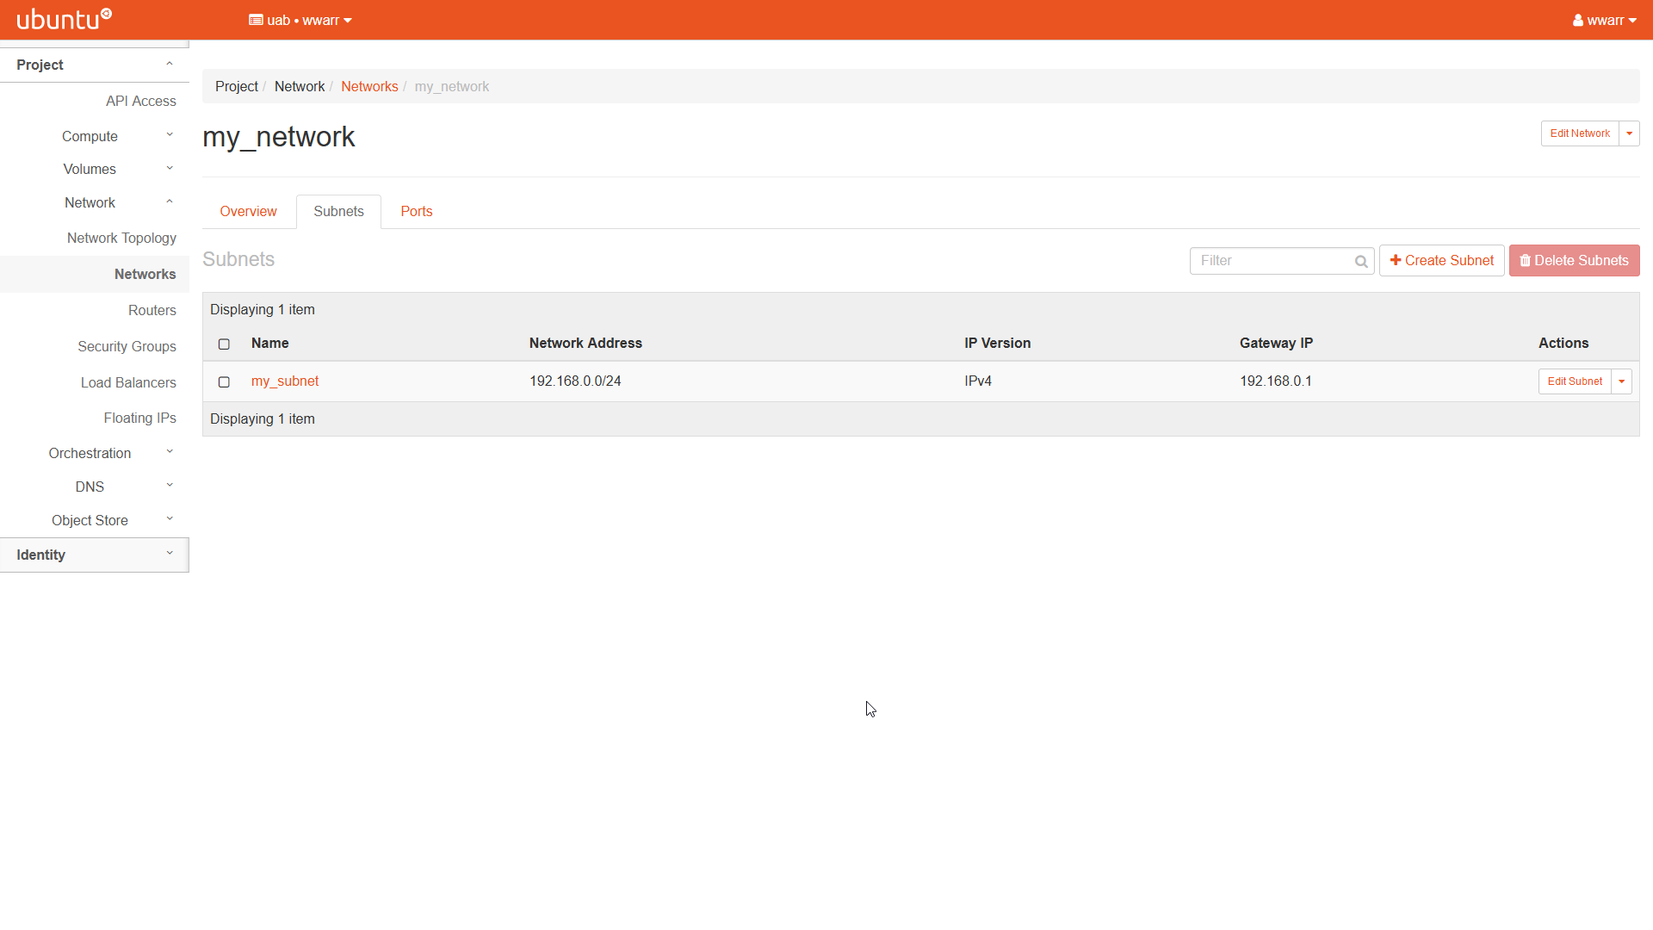Open Routers in the sidebar
Viewport: 1653px width, 930px height.
click(x=152, y=310)
